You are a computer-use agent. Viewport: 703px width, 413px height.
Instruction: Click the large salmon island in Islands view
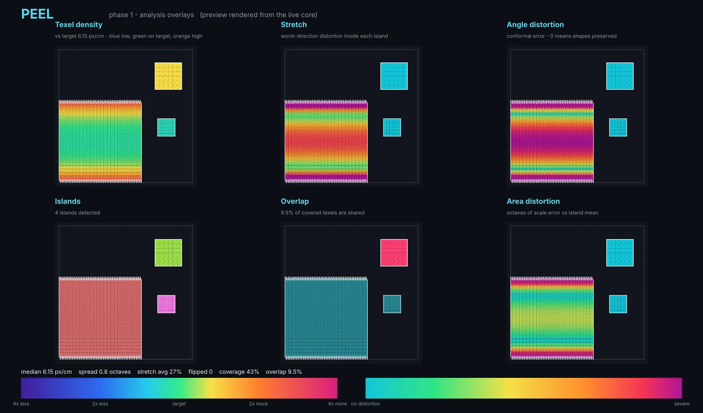click(100, 318)
